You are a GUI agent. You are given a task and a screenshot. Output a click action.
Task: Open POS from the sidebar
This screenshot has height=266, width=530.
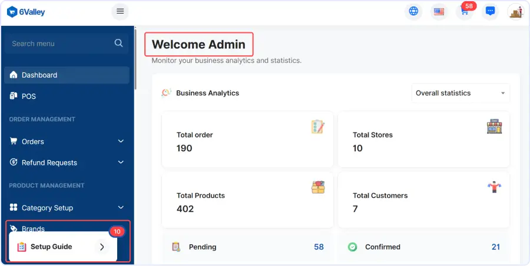pos(67,96)
